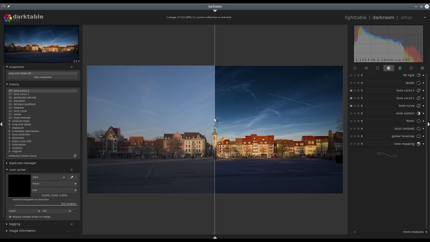Open presets menu for local contrast

(355, 128)
